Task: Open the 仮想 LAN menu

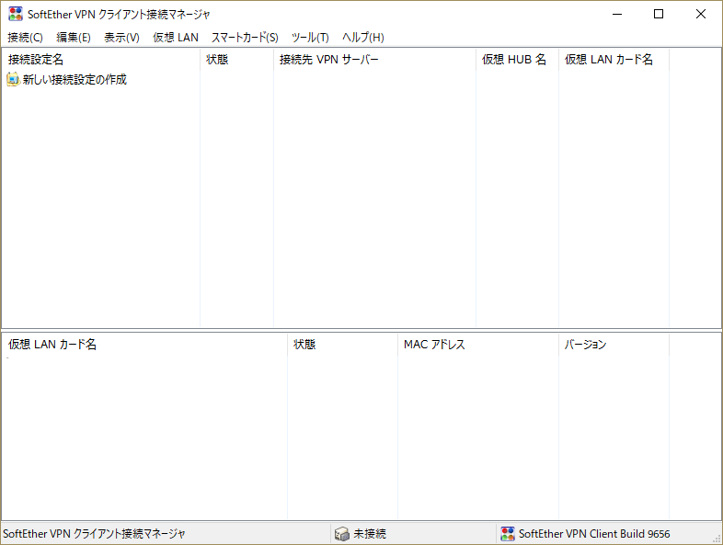Action: click(175, 38)
